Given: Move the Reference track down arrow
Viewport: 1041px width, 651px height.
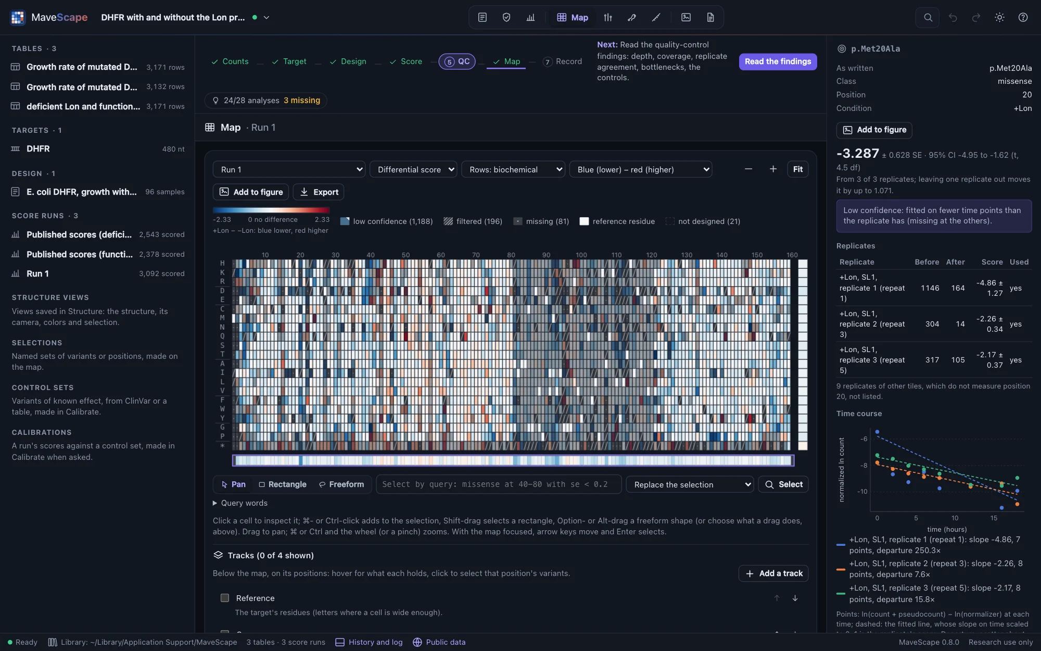Looking at the screenshot, I should click(x=795, y=598).
